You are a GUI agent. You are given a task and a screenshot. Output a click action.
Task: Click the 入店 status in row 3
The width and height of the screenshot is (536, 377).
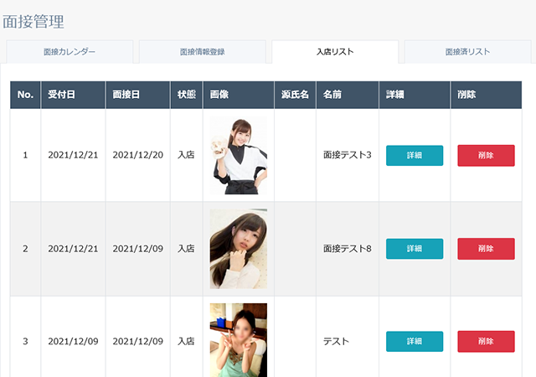[x=186, y=342]
